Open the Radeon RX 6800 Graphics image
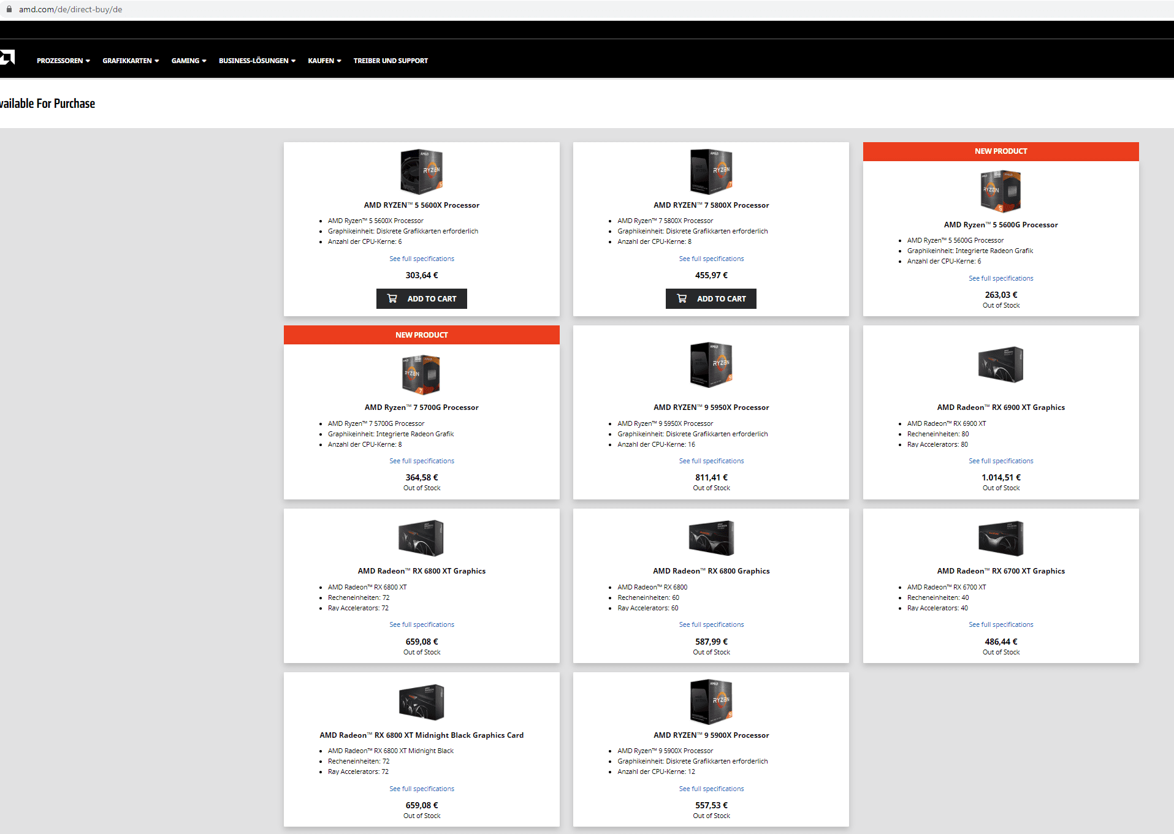1174x834 pixels. (711, 538)
